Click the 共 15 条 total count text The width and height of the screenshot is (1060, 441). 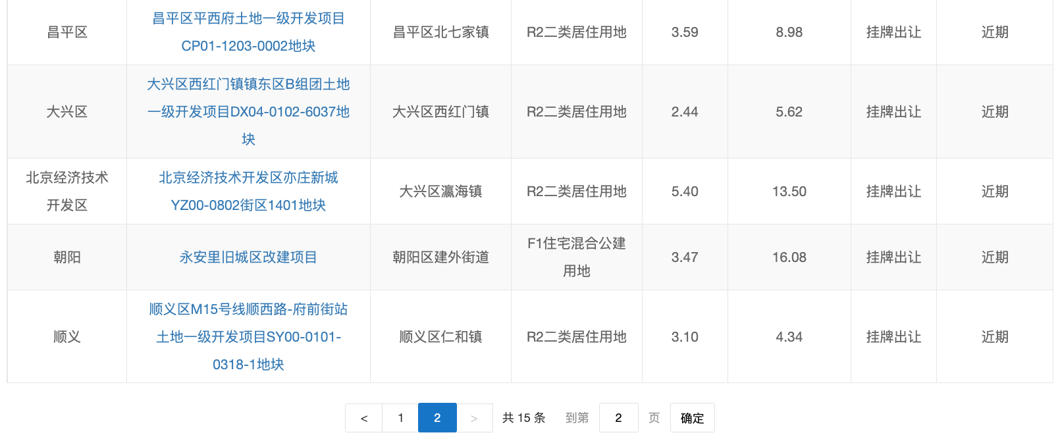coord(523,418)
